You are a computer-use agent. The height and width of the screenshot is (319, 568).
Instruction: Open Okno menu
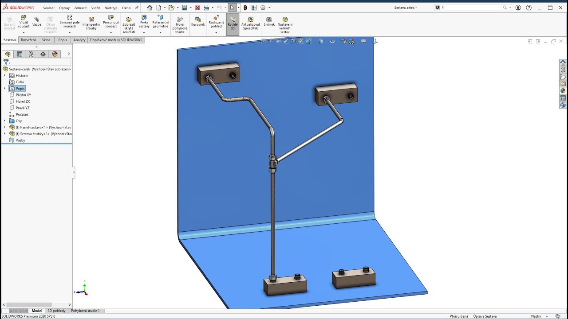click(x=126, y=8)
